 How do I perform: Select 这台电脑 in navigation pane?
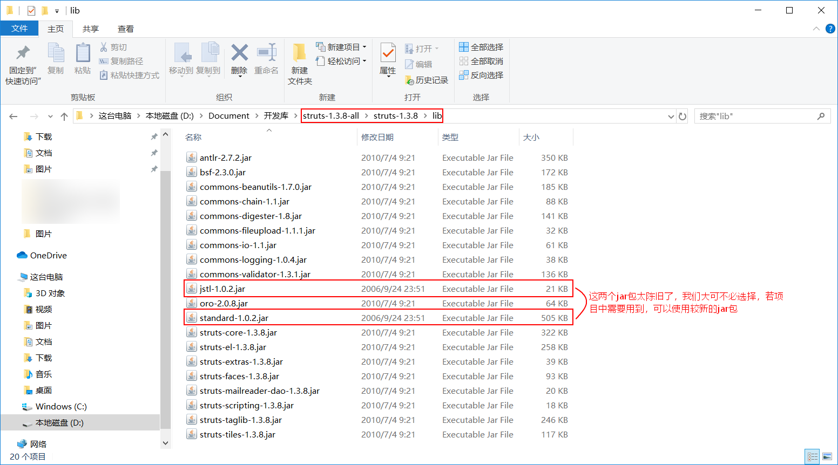[40, 277]
